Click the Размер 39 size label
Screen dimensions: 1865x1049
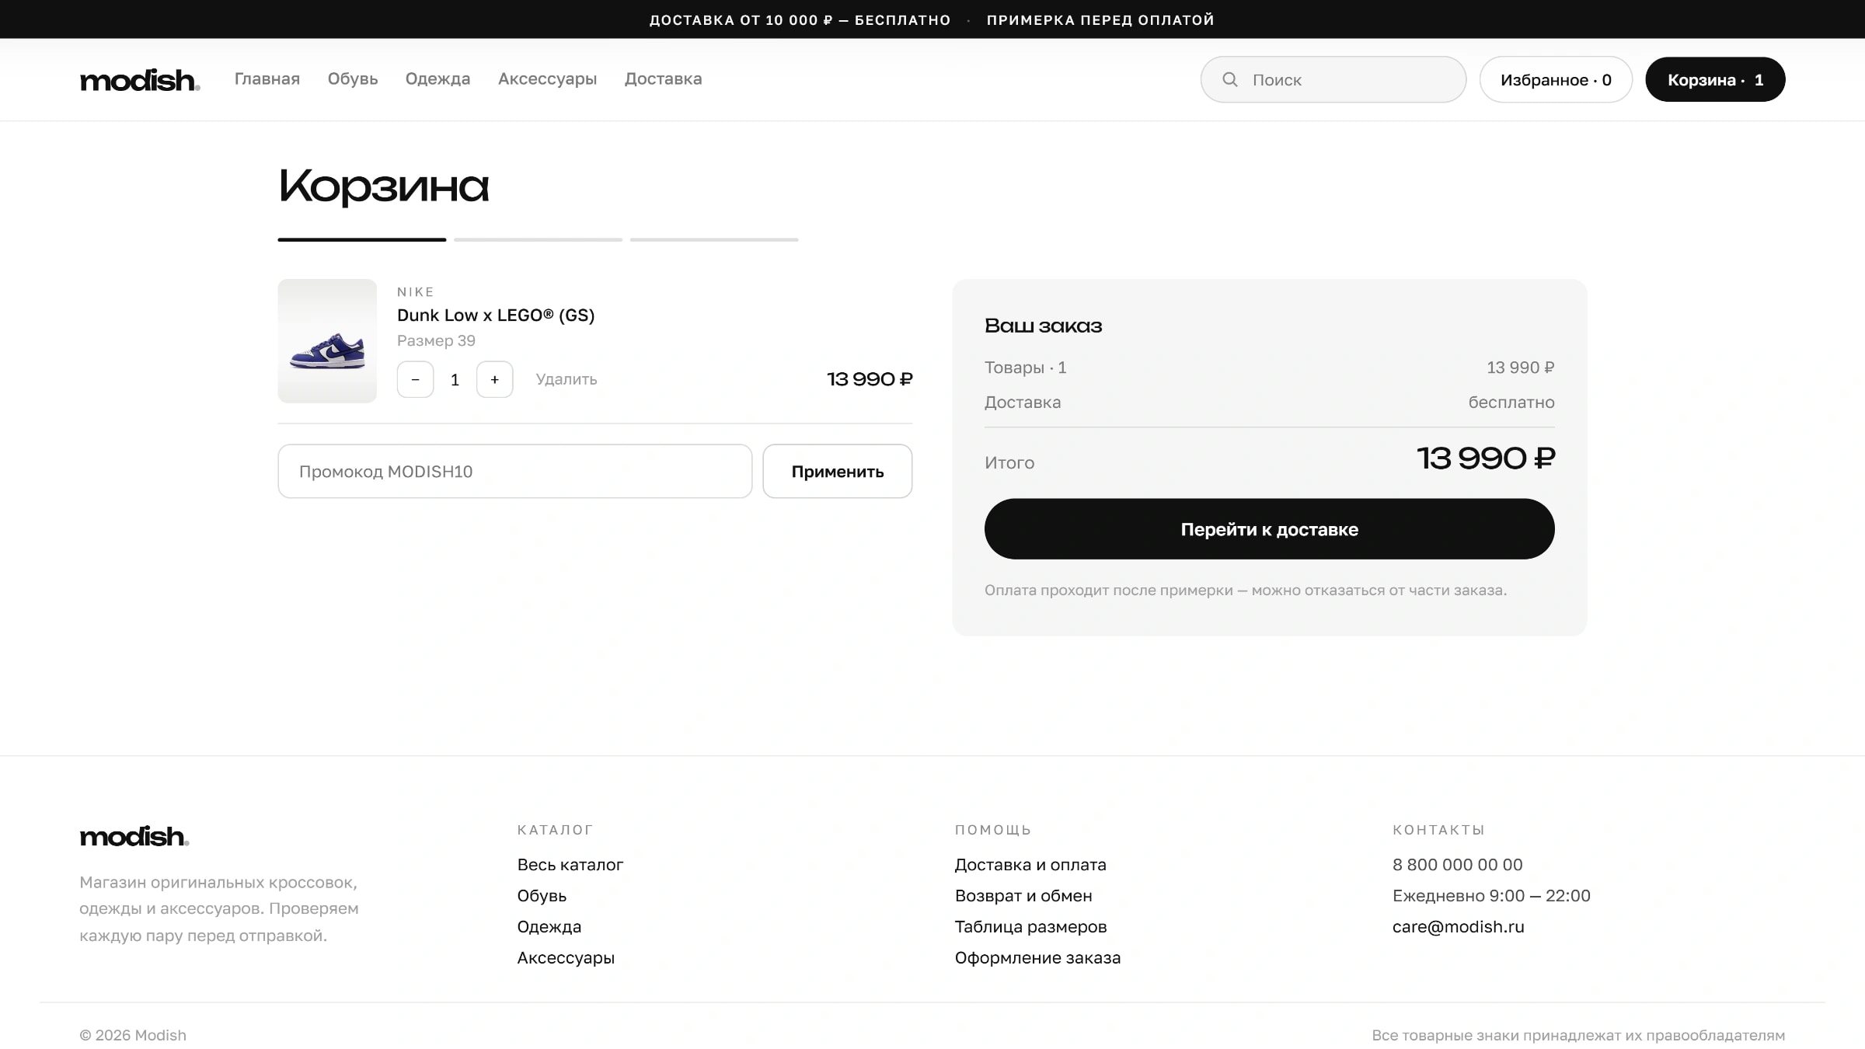pyautogui.click(x=436, y=341)
